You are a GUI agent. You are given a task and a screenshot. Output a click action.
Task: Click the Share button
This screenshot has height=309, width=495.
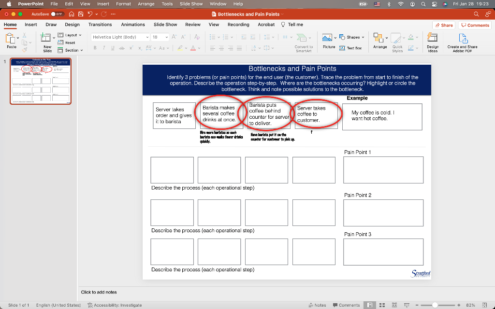pos(443,25)
